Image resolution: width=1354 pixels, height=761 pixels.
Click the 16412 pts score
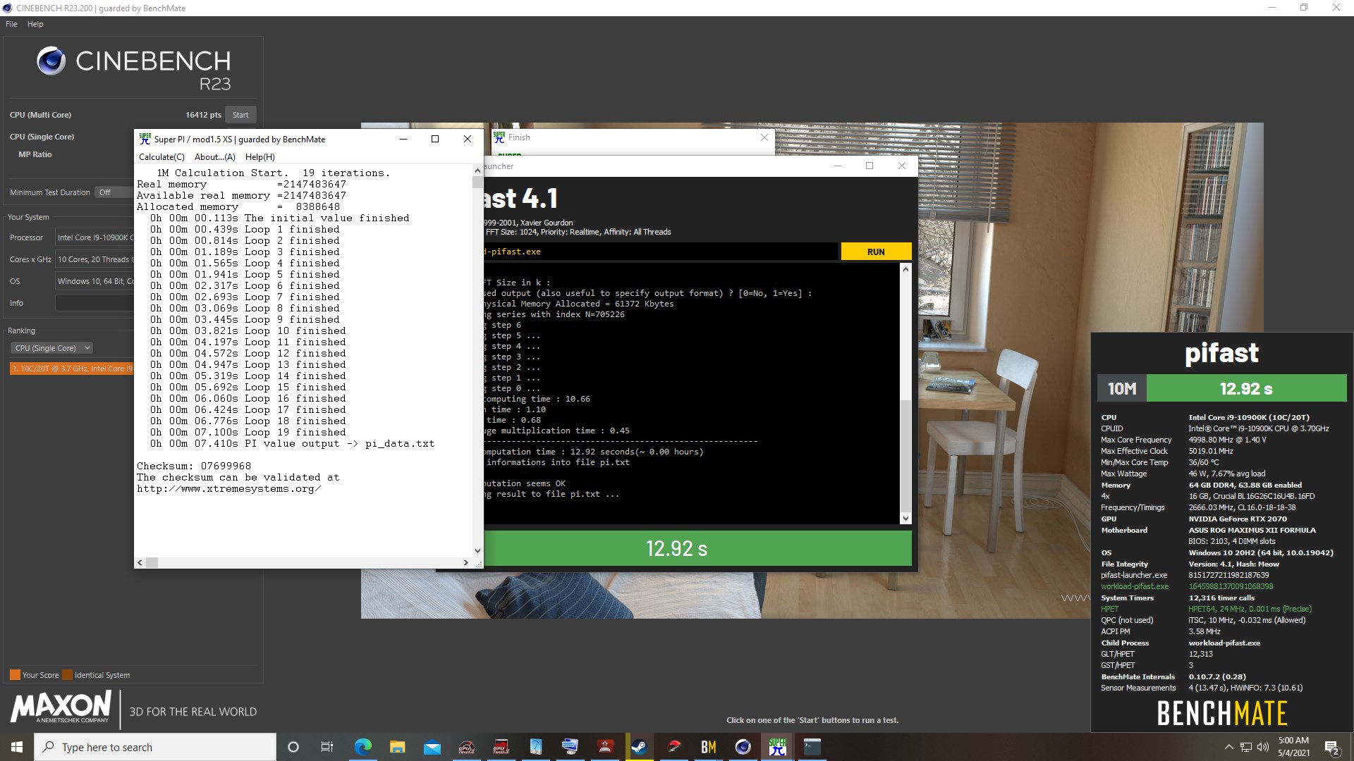[203, 115]
